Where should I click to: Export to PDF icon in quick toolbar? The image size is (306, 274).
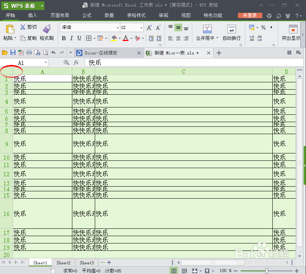21,53
